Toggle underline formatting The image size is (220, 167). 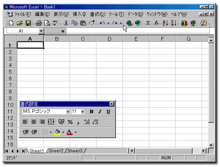coord(108,112)
